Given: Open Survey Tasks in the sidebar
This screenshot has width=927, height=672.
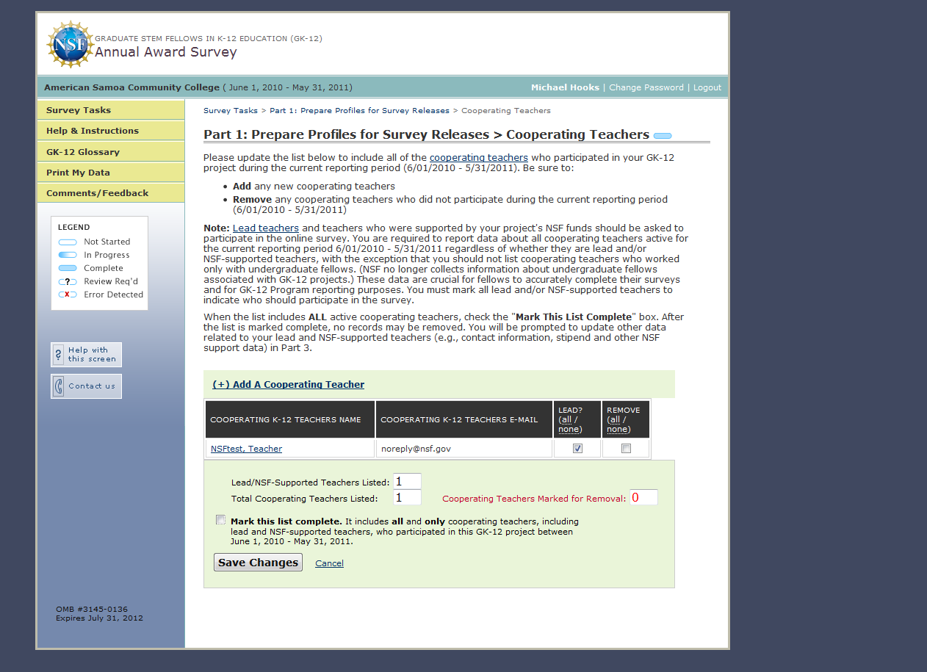Looking at the screenshot, I should (x=111, y=110).
